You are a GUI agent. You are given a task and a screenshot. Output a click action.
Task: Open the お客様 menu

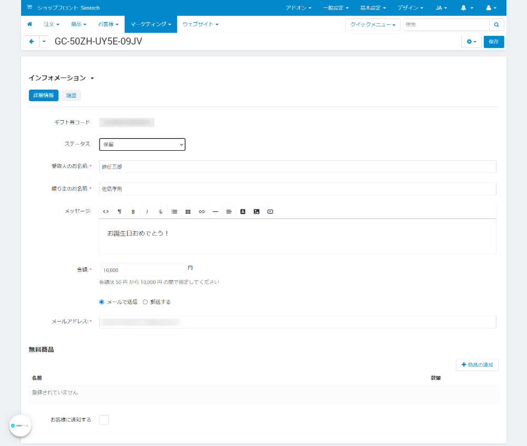point(108,24)
